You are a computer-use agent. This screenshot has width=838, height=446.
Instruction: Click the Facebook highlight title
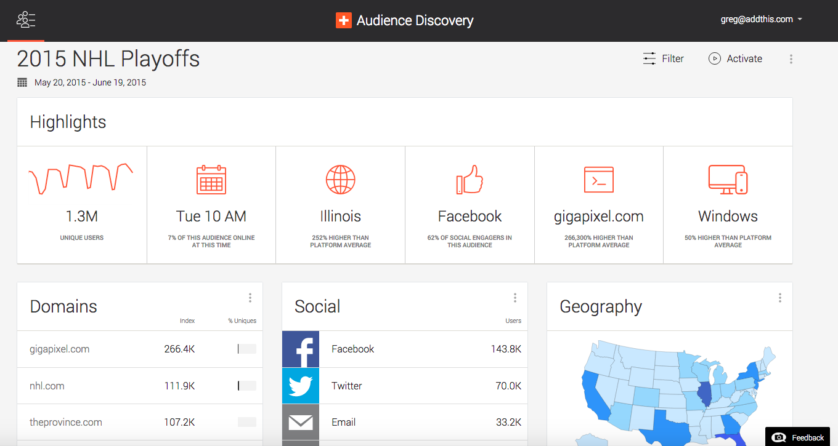(x=470, y=217)
